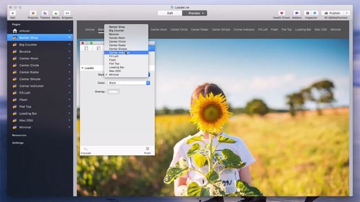Open the Snippets code icon
This screenshot has width=360, height=202.
[67, 13]
